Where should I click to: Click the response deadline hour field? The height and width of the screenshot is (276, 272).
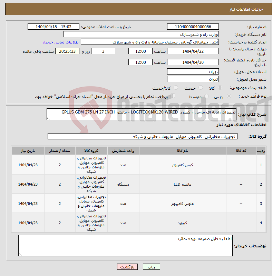(x=140, y=51)
